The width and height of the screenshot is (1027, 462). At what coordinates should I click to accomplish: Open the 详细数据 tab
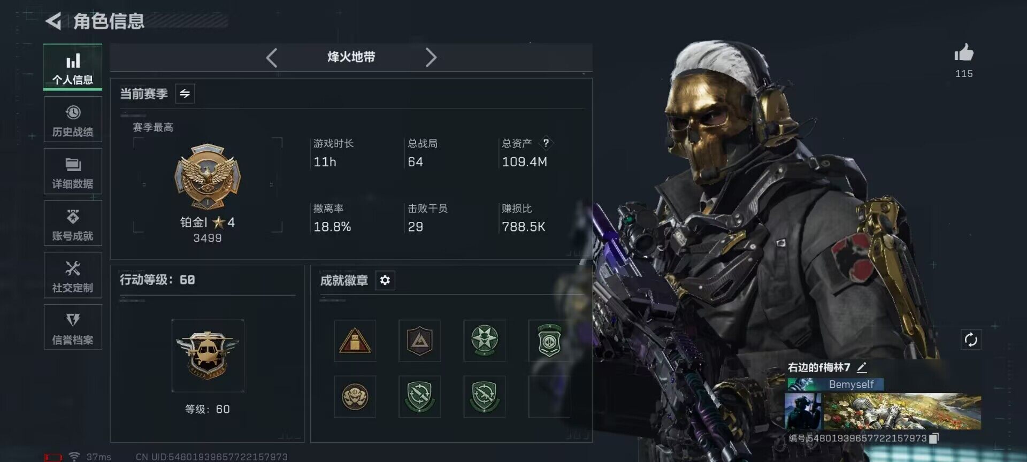[73, 172]
